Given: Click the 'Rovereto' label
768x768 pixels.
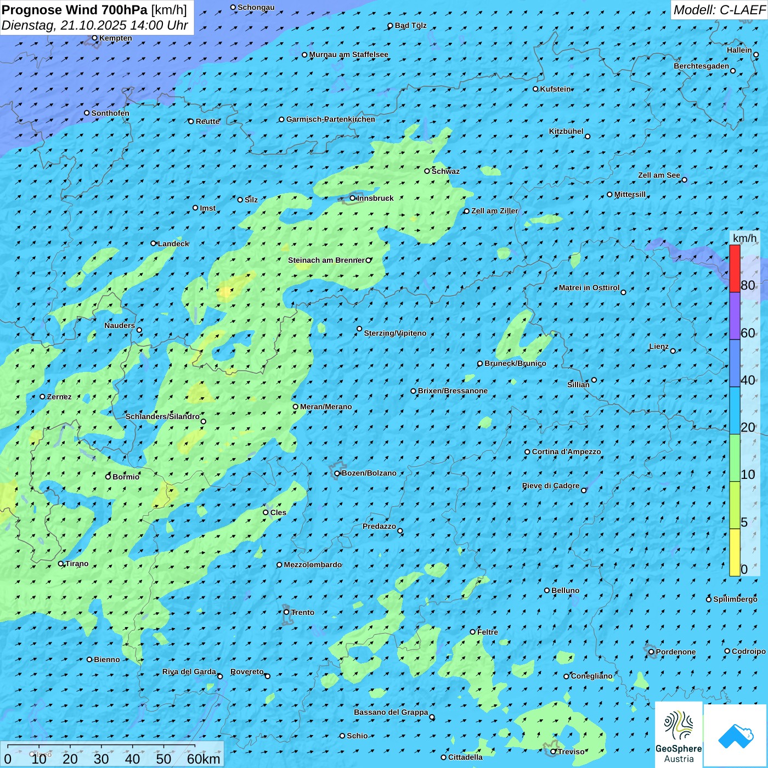Looking at the screenshot, I should tap(247, 671).
